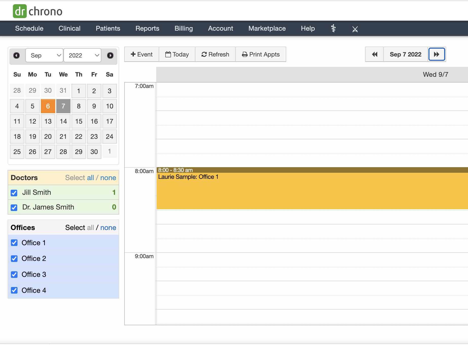468x345 pixels.
Task: Select all doctors link
Action: [x=91, y=178]
